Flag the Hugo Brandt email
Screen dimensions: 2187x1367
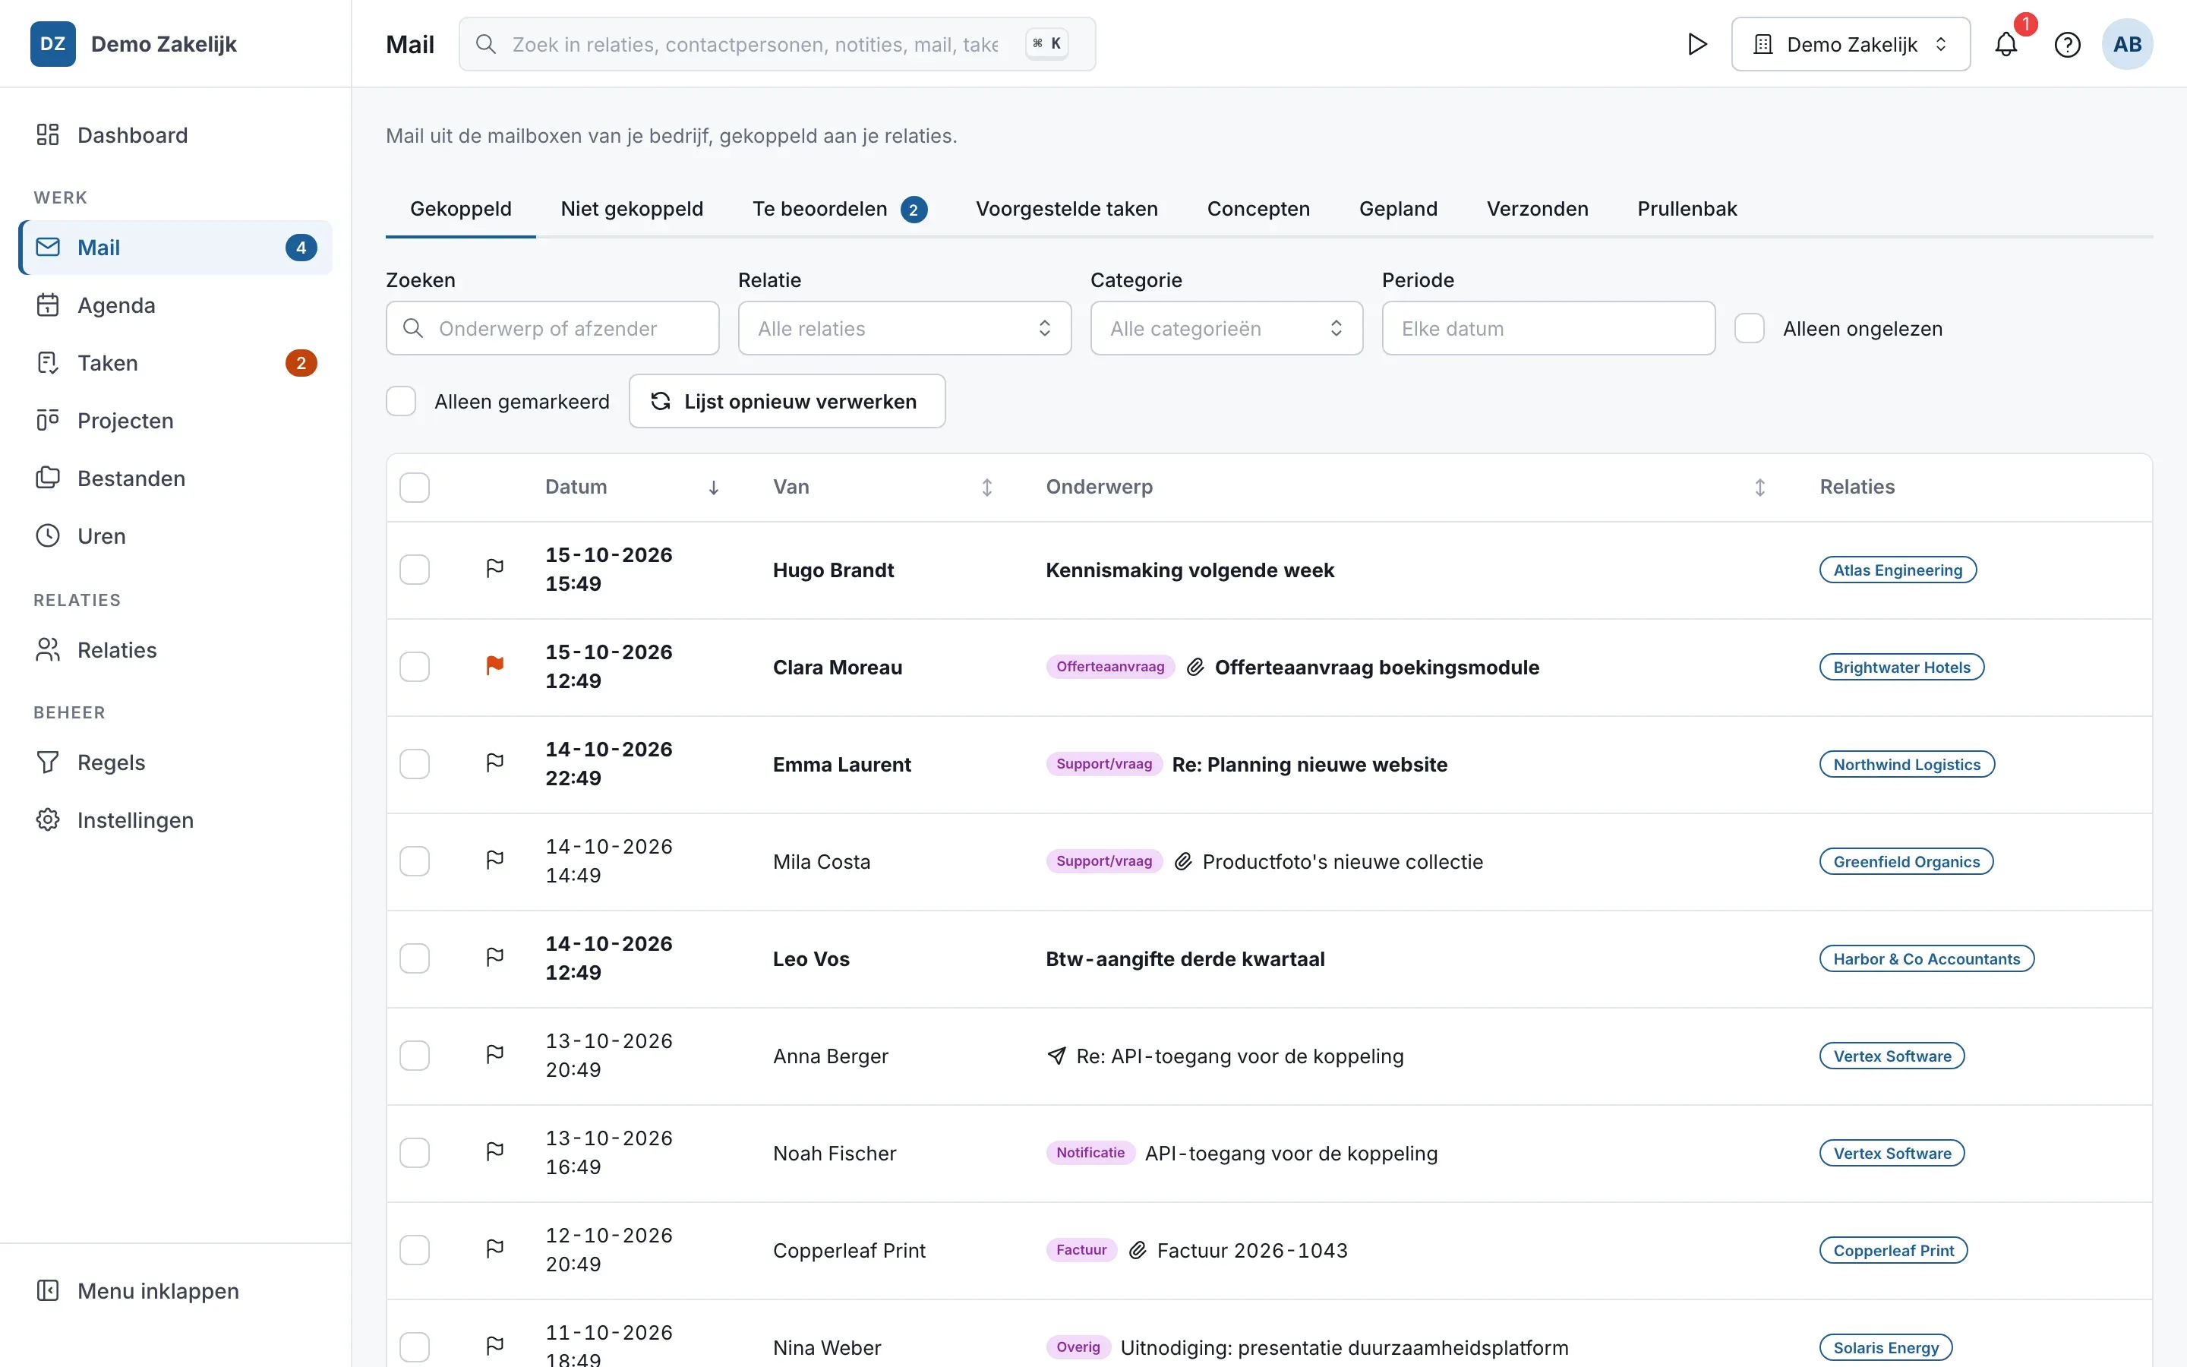pyautogui.click(x=495, y=569)
